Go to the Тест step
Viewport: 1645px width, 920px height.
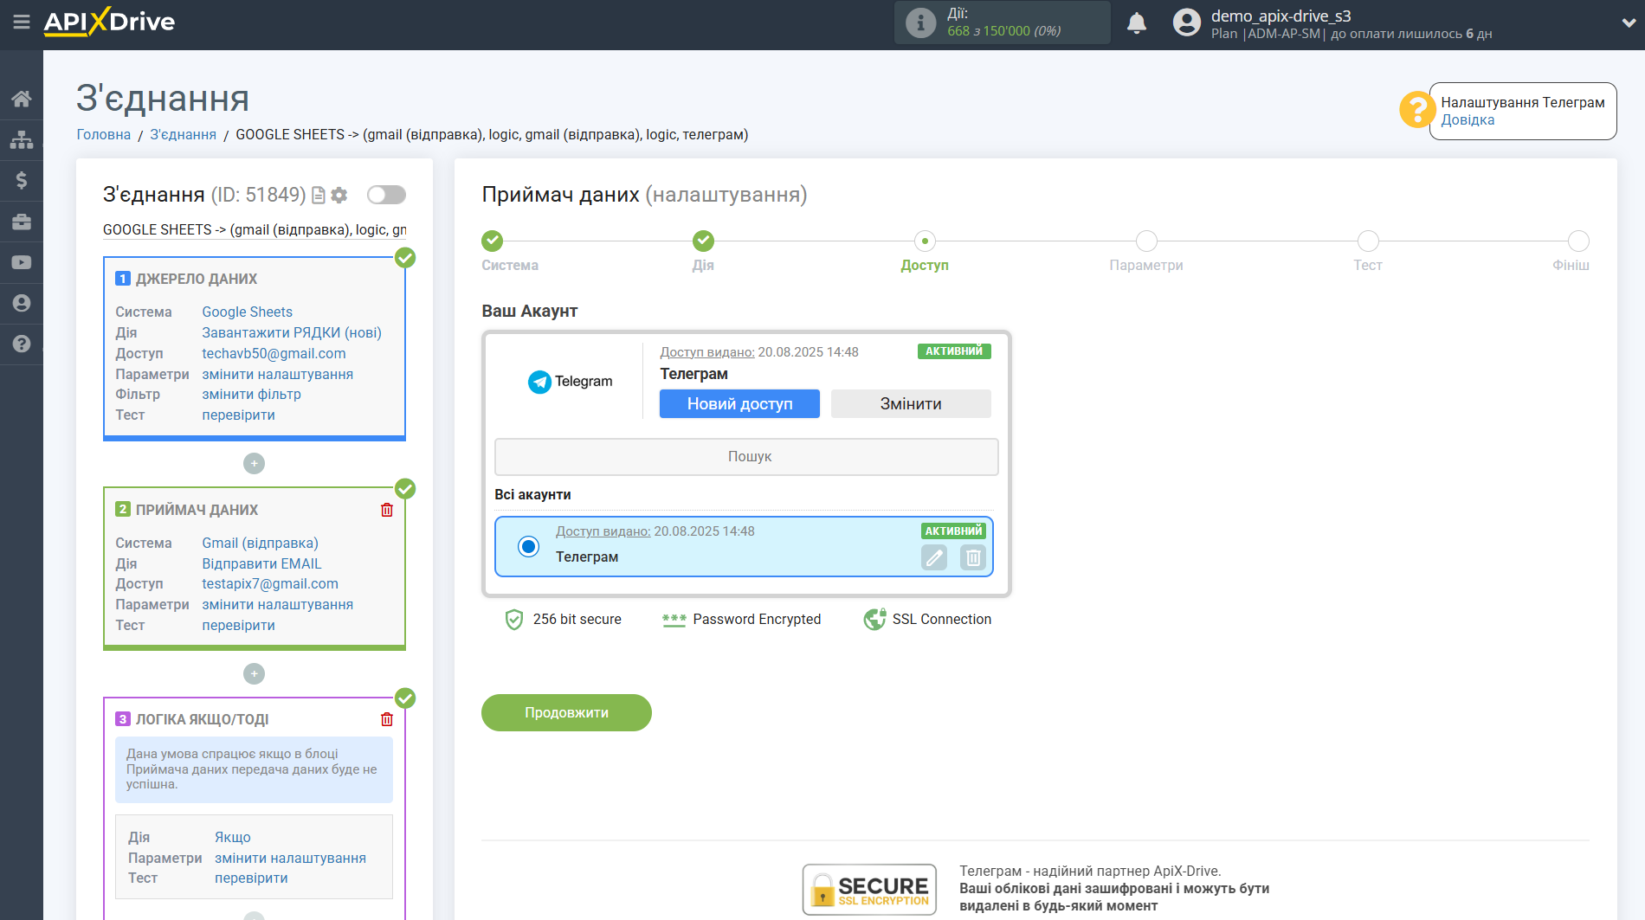[1368, 241]
